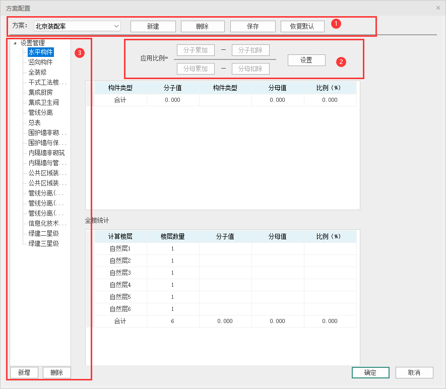Image resolution: width=446 pixels, height=389 pixels.
Task: Open 总表 in the tree
Action: [x=34, y=122]
